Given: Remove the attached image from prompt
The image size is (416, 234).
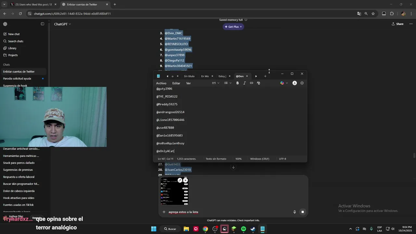Looking at the screenshot, I should tap(185, 180).
